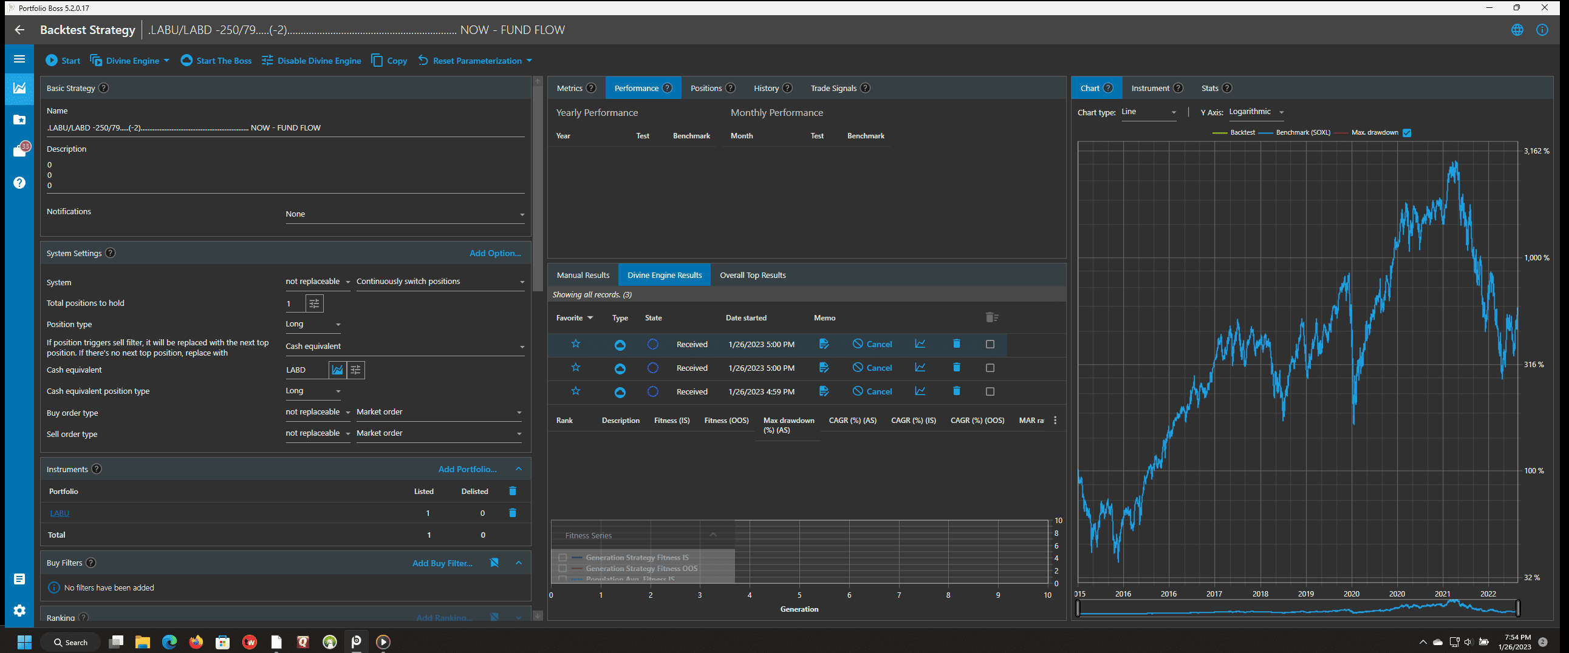Viewport: 1569px width, 653px height.
Task: Open the LABU portfolio link
Action: [59, 513]
